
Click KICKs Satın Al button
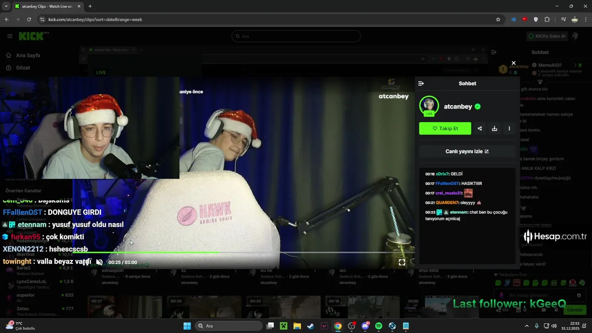(x=547, y=36)
